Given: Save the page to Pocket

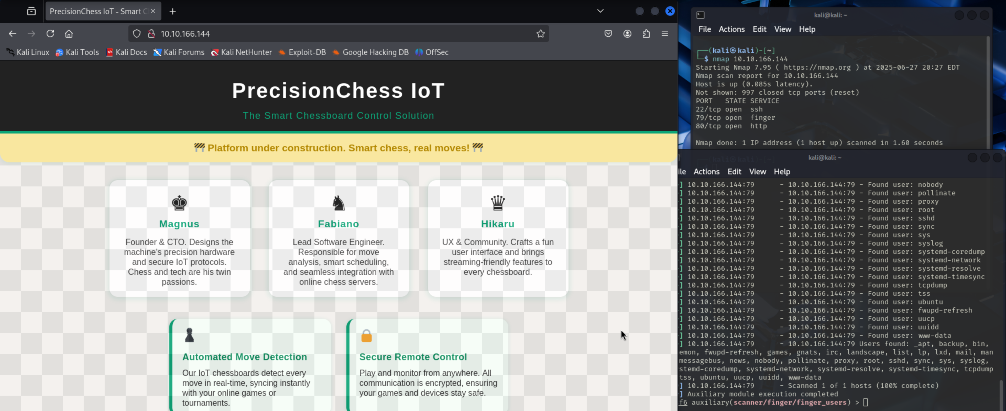Looking at the screenshot, I should coord(608,34).
